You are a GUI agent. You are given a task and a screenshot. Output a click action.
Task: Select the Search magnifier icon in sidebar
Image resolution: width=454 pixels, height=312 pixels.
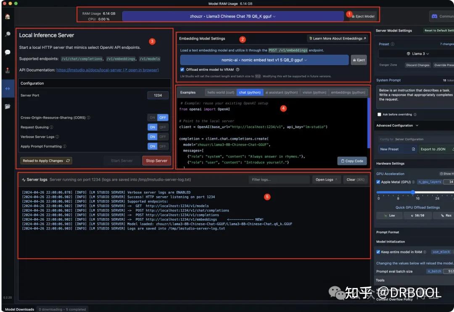(x=8, y=33)
